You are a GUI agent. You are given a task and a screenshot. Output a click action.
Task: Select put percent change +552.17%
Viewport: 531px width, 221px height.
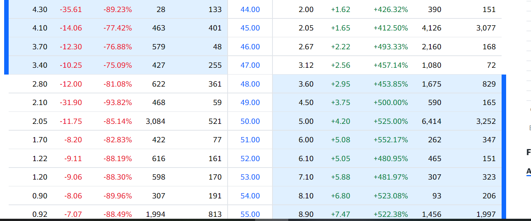tap(391, 140)
